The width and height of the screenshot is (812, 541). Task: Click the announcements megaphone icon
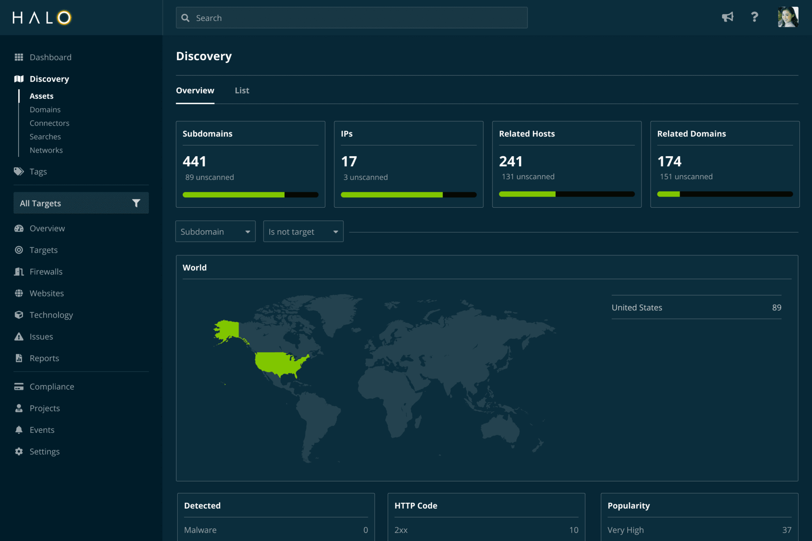(x=728, y=17)
